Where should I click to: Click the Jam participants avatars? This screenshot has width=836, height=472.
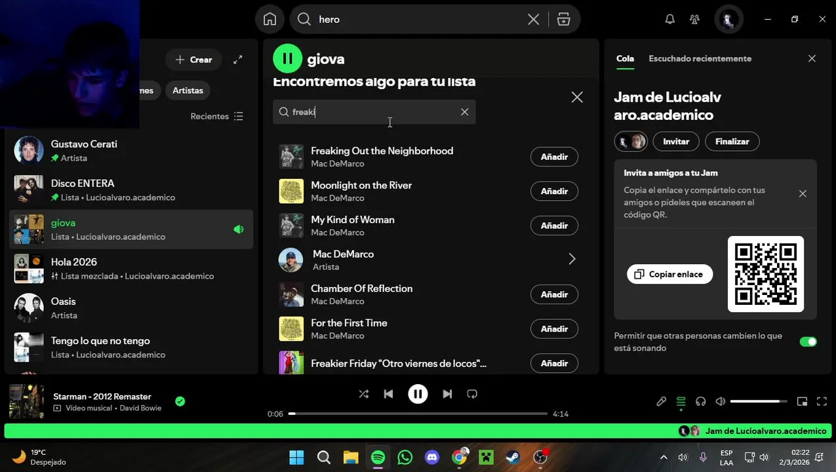(x=631, y=141)
